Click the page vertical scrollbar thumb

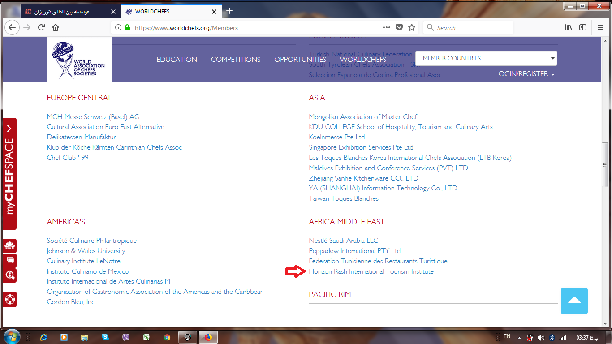(x=605, y=165)
